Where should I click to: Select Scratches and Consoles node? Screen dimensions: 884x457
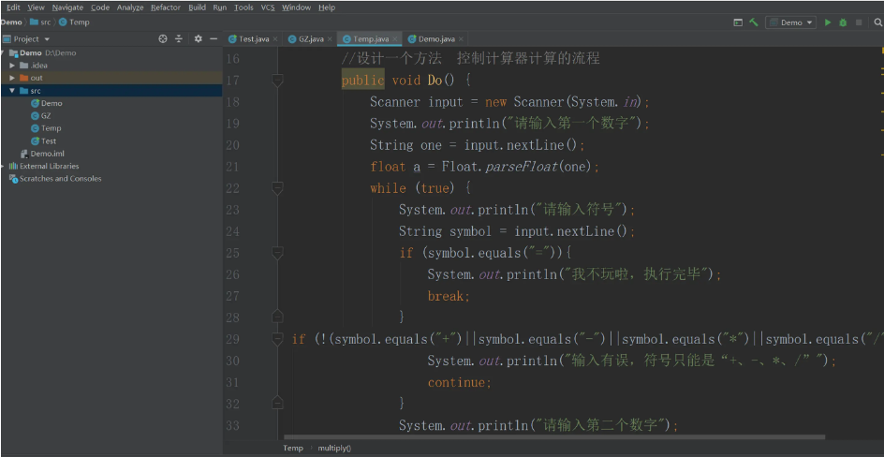55,179
